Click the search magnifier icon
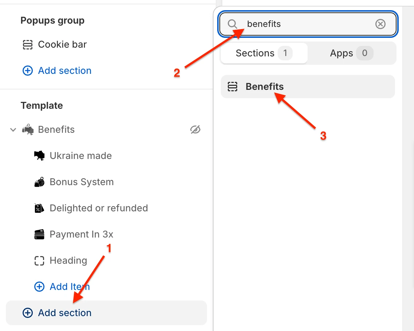This screenshot has height=331, width=414. 233,24
